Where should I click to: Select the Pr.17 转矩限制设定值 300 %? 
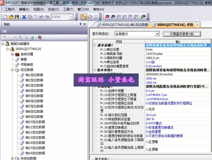pyautogui.click(x=178, y=119)
